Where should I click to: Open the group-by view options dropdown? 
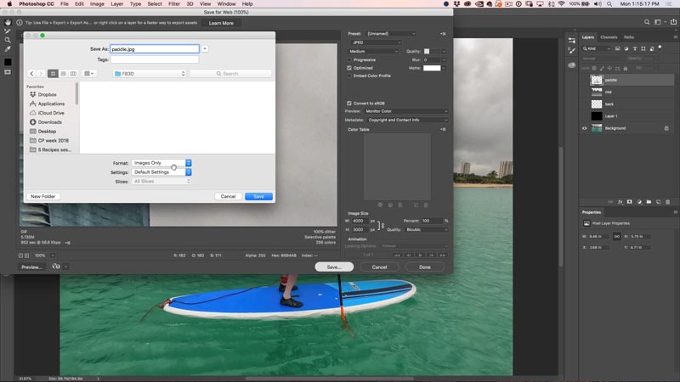pos(89,74)
